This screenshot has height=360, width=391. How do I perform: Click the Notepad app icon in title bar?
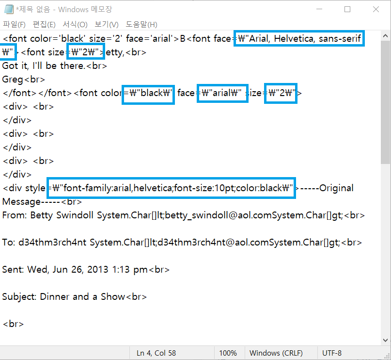9,9
